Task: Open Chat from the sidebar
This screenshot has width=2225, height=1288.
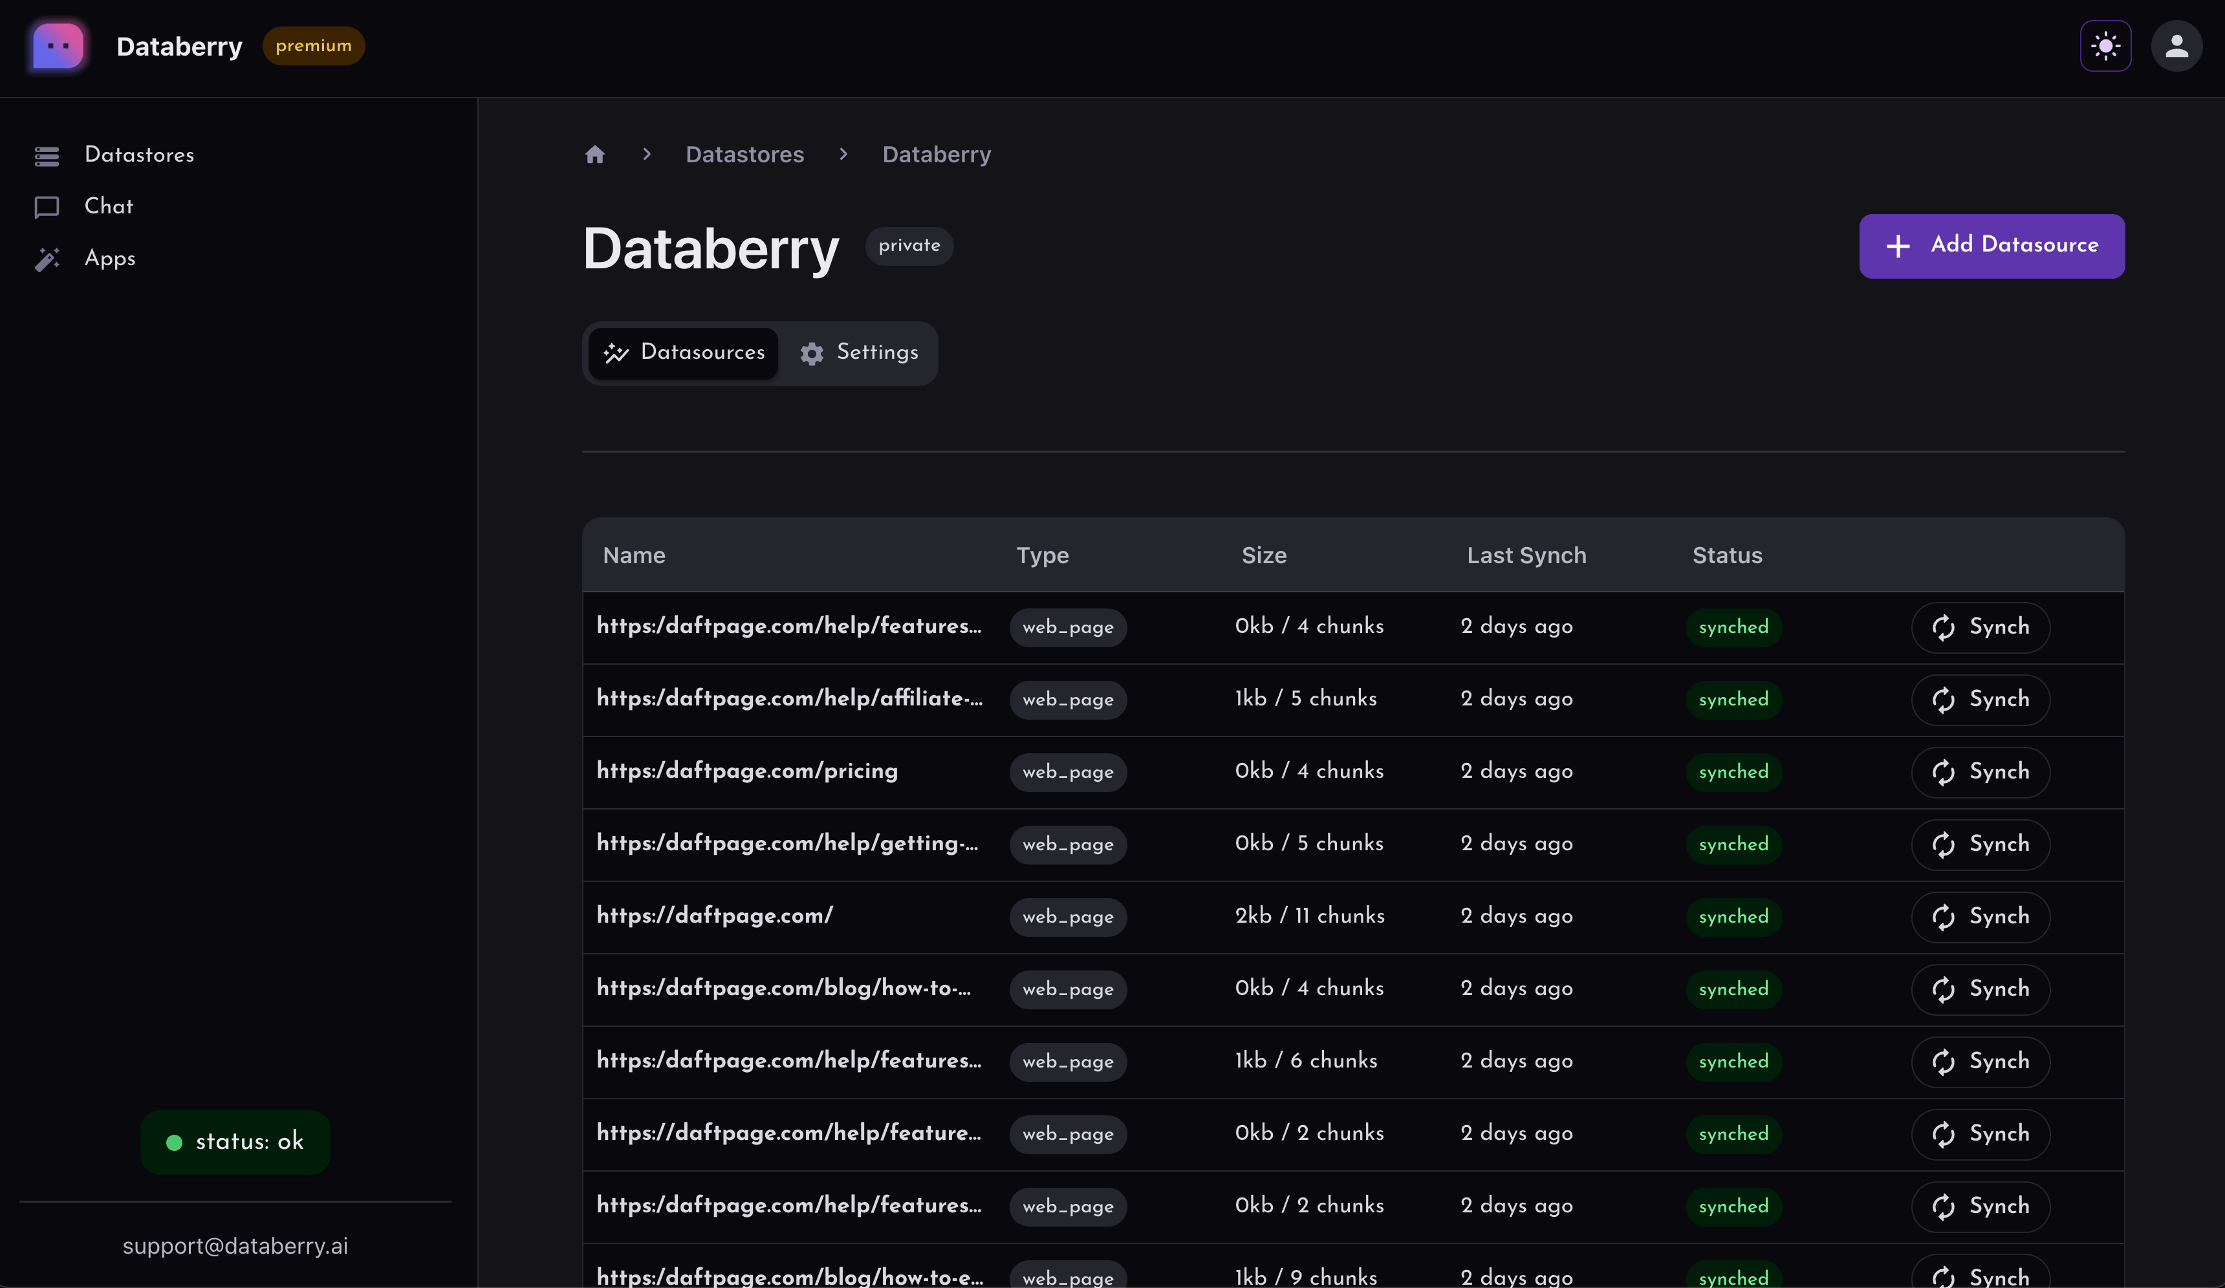Action: click(x=108, y=206)
